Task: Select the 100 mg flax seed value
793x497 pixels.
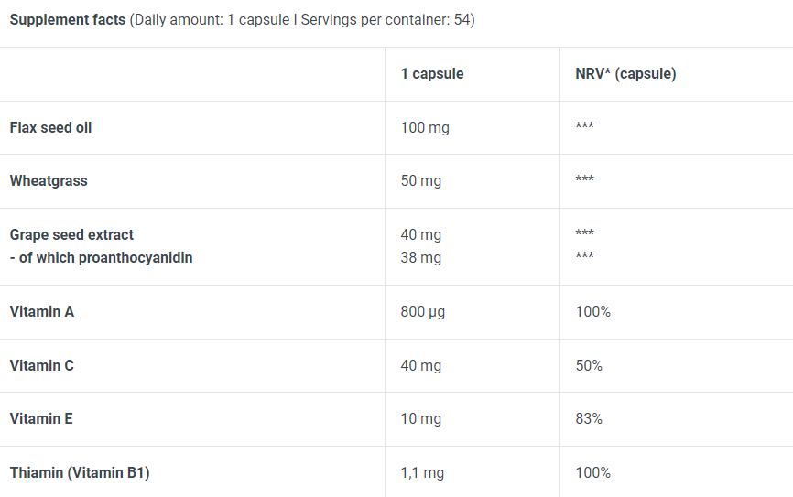Action: (x=425, y=127)
